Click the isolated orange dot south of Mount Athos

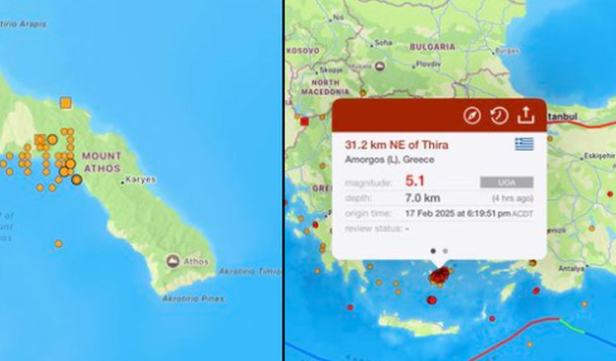coord(59,244)
